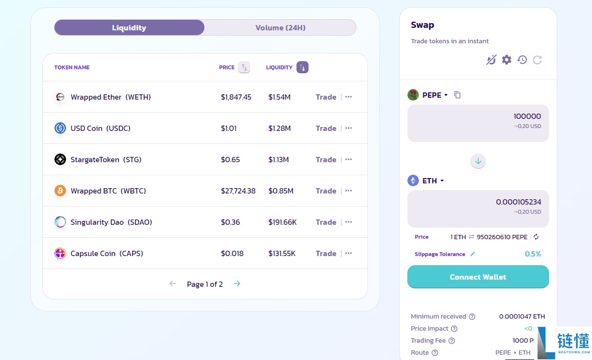This screenshot has height=360, width=592.
Task: Switch to the Liquidity tab
Action: pyautogui.click(x=129, y=27)
